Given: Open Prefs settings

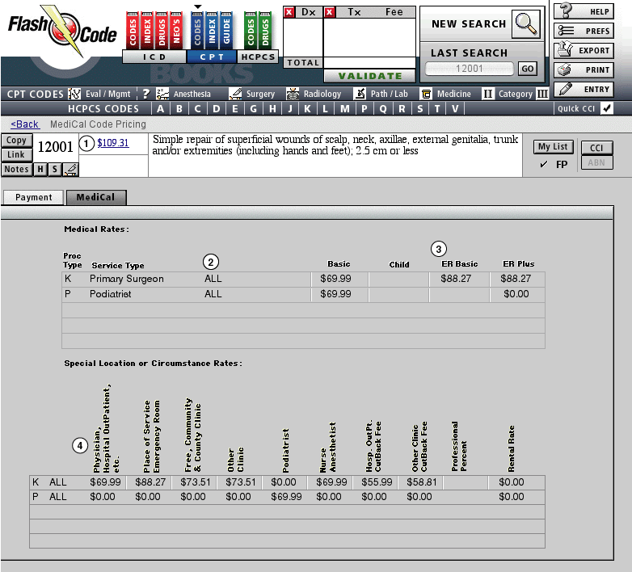Looking at the screenshot, I should coord(584,31).
